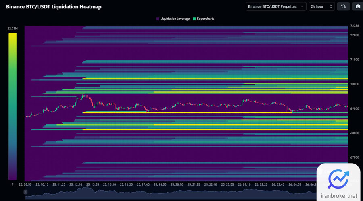Click the 25, 08:55 time axis label
363x201 pixels.
click(x=25, y=184)
